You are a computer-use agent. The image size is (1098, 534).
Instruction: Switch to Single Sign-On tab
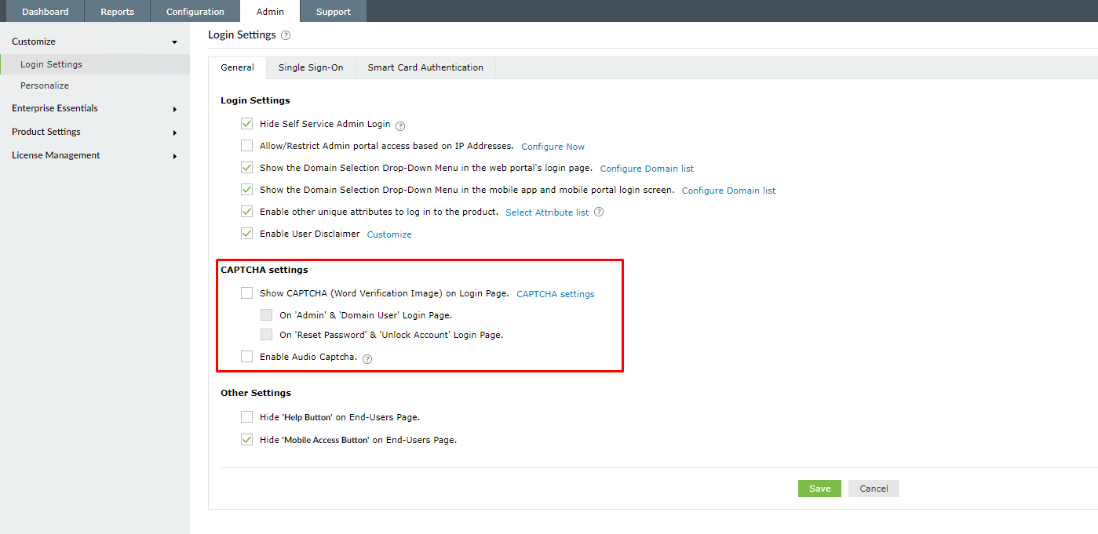[x=311, y=67]
